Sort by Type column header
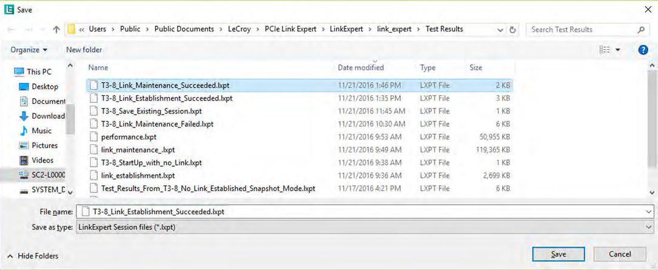Viewport: 658px width, 270px height. click(x=428, y=67)
